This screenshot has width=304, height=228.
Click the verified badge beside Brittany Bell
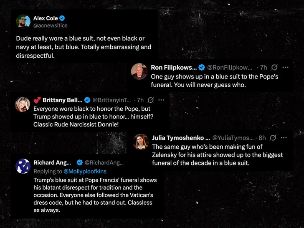(87, 100)
